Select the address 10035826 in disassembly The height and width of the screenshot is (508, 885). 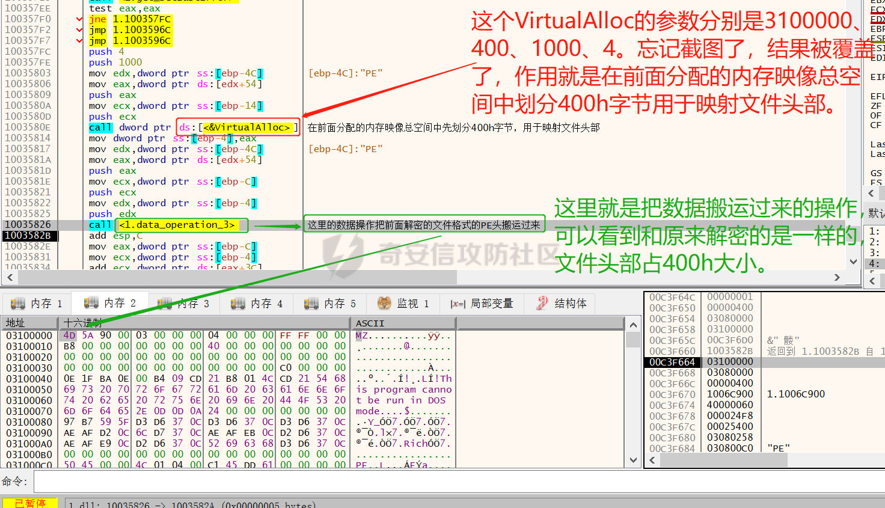pyautogui.click(x=28, y=225)
